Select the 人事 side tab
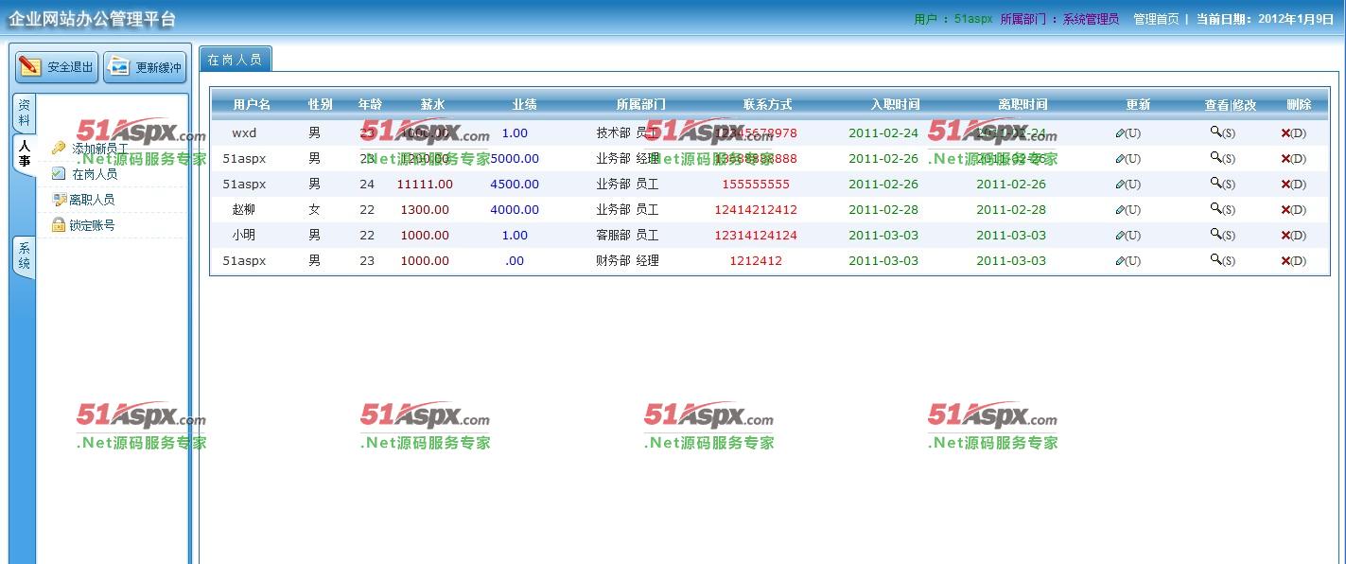This screenshot has height=564, width=1346. click(25, 154)
